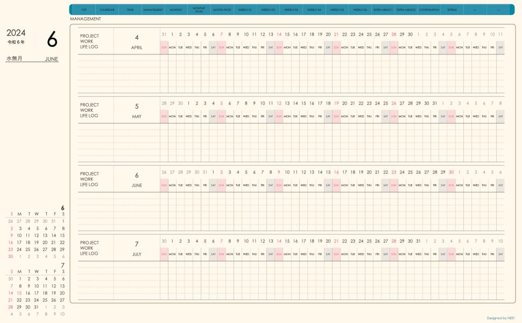Image resolution: width=522 pixels, height=323 pixels.
Task: Click the 2024 year label
Action: (16, 33)
